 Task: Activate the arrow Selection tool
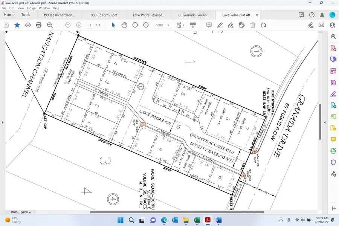coord(113,25)
